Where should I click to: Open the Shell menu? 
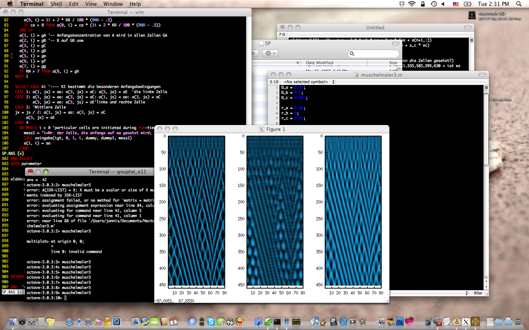pos(56,4)
